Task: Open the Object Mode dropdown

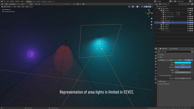Action: pyautogui.click(x=7, y=7)
